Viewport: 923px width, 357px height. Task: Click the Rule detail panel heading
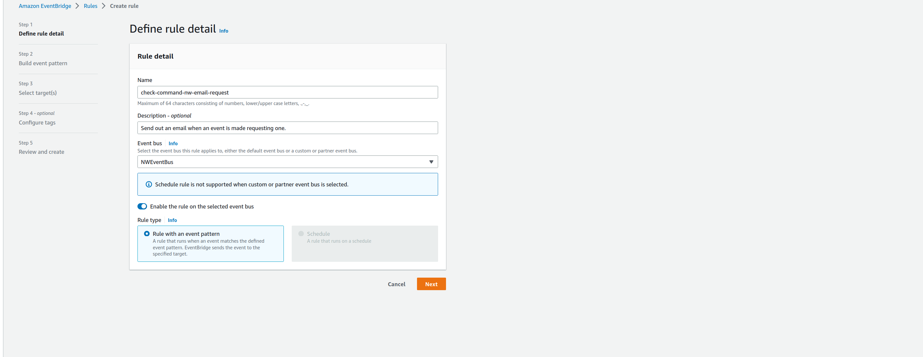coord(156,57)
